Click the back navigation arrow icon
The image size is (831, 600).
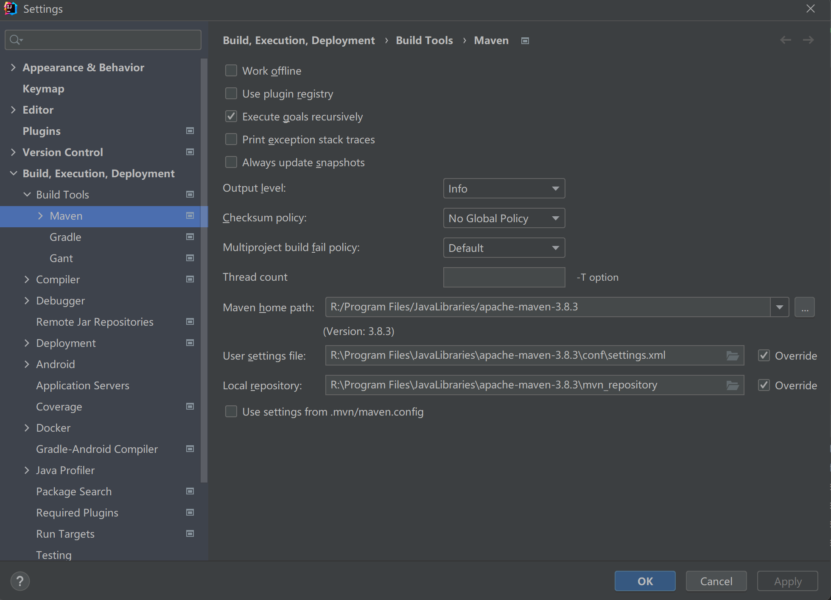click(786, 40)
